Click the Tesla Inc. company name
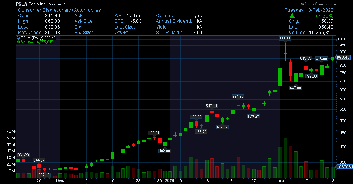This screenshot has width=353, height=184. 38,4
